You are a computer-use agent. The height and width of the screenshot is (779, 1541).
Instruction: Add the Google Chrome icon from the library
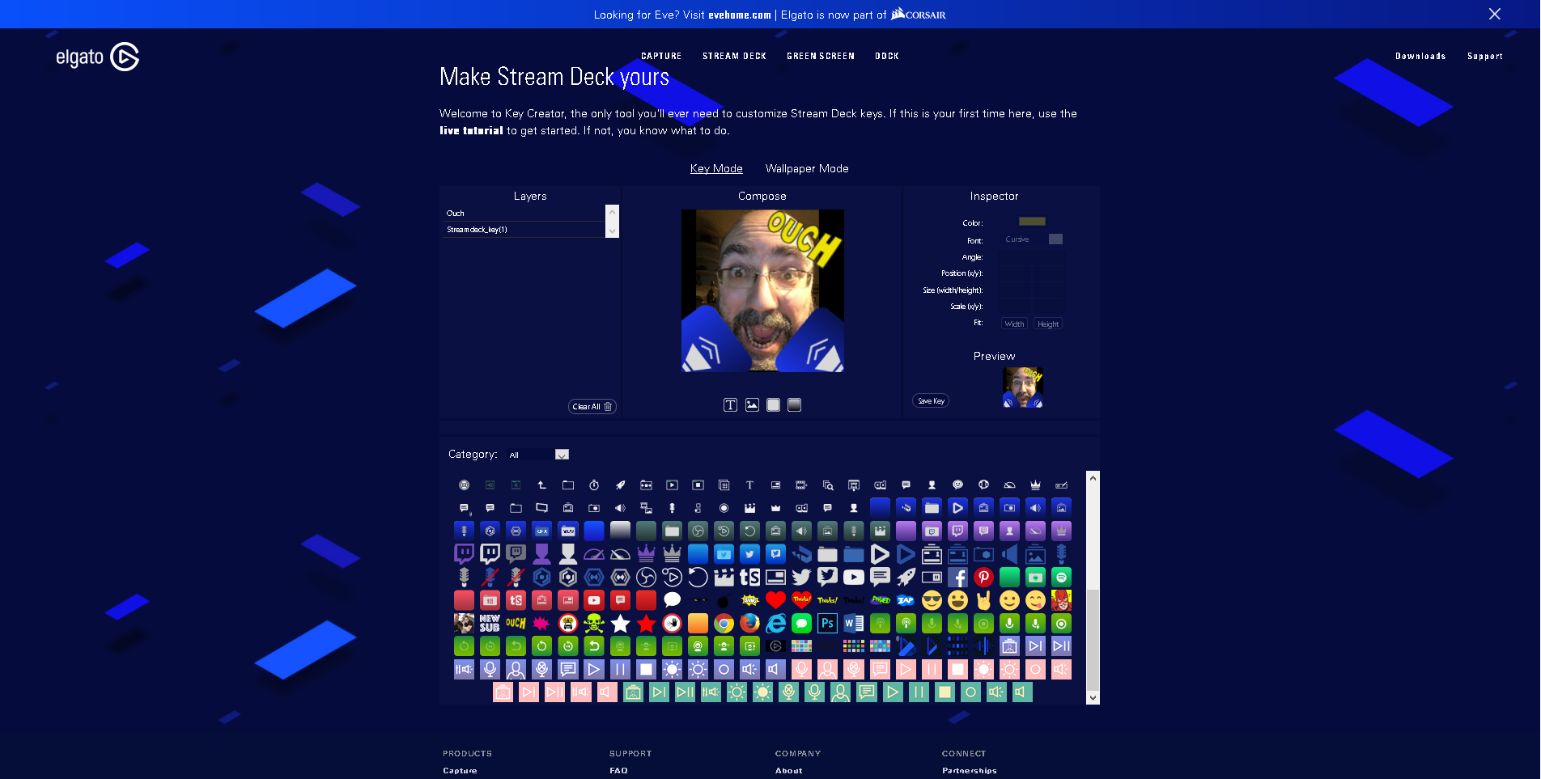pyautogui.click(x=724, y=624)
